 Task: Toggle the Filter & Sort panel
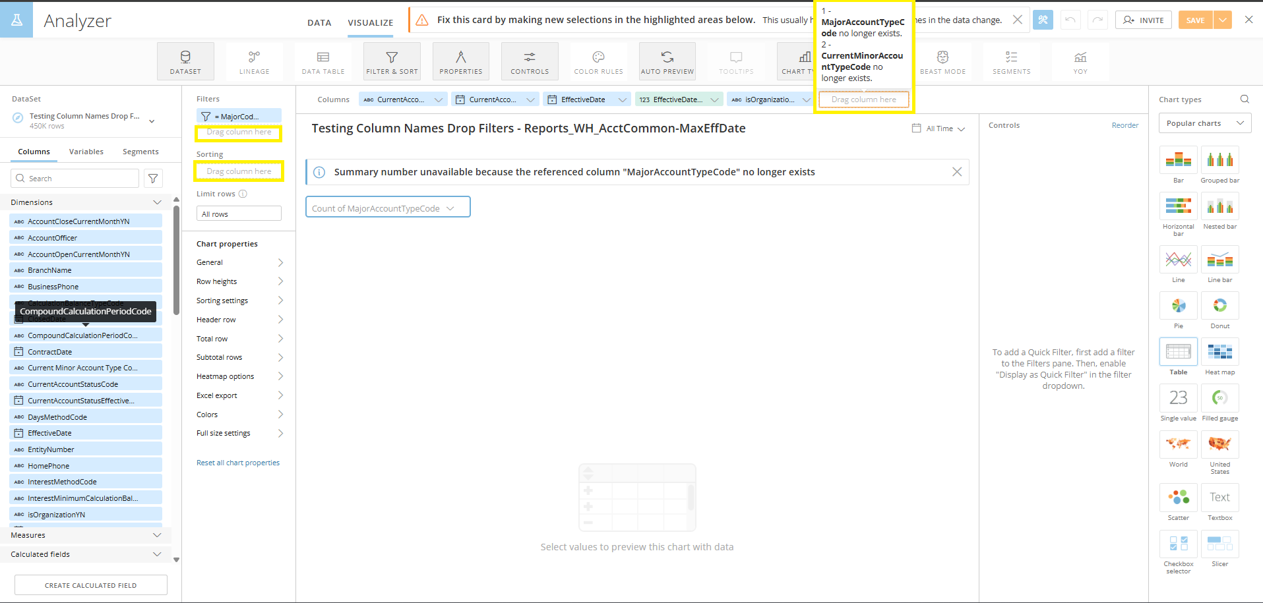(x=392, y=61)
